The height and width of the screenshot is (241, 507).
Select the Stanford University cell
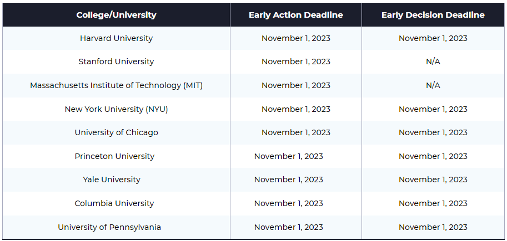(x=116, y=61)
